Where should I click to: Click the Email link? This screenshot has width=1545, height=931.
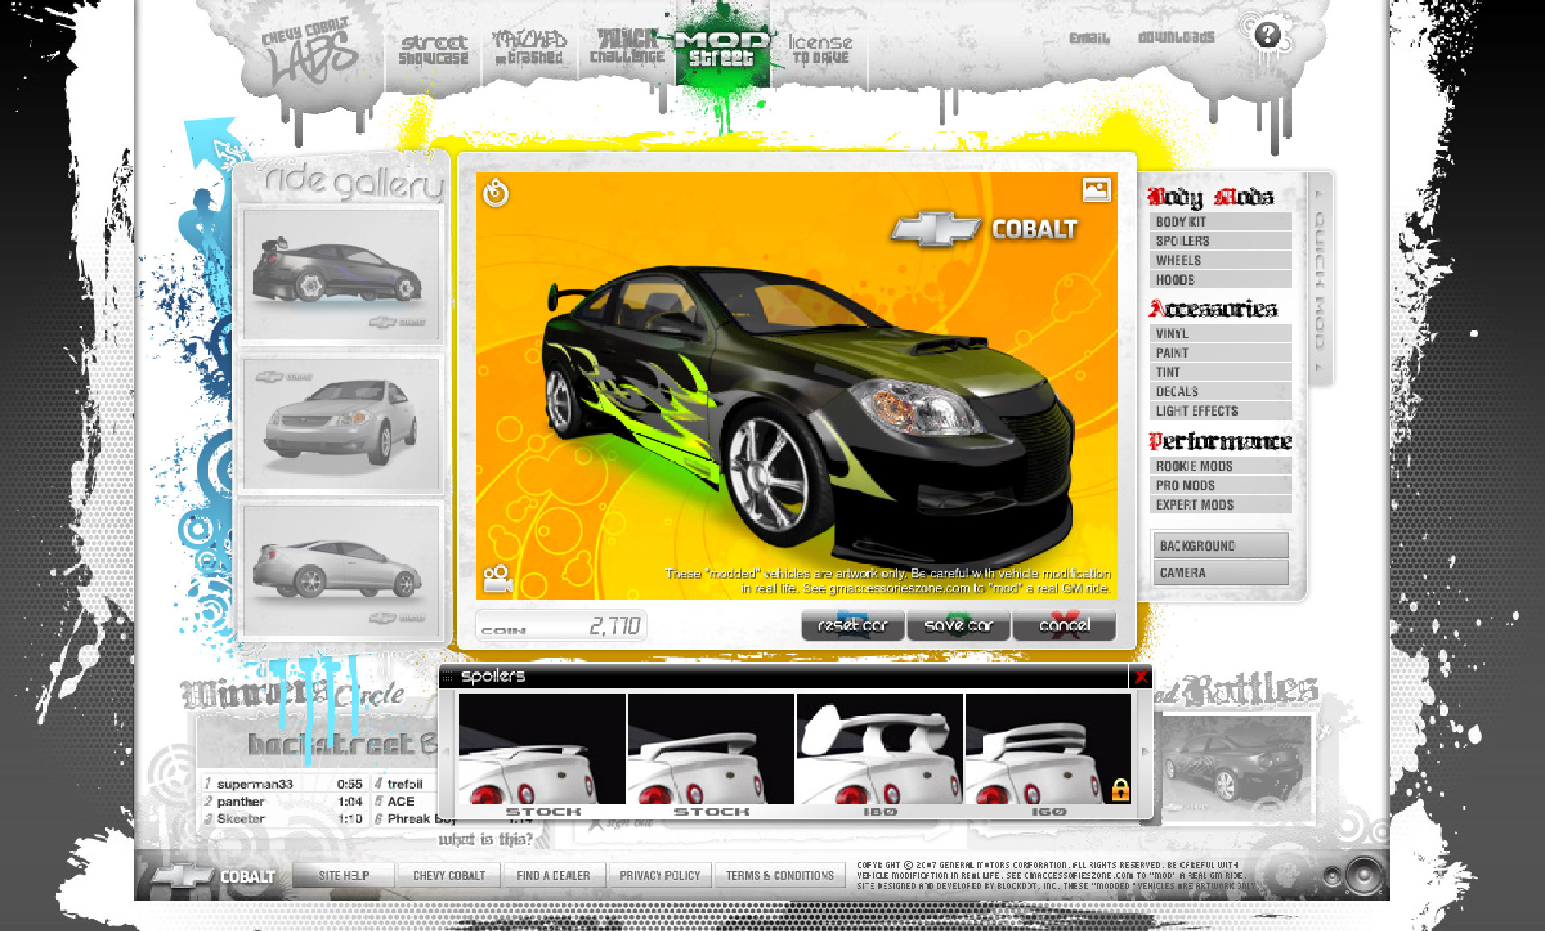(1089, 38)
